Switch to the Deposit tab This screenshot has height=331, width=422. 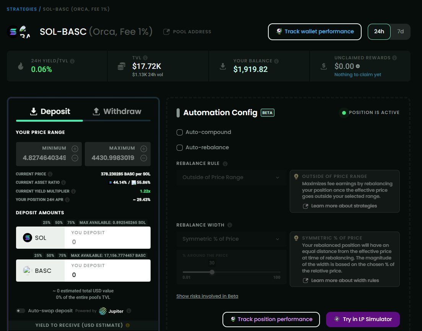50,111
